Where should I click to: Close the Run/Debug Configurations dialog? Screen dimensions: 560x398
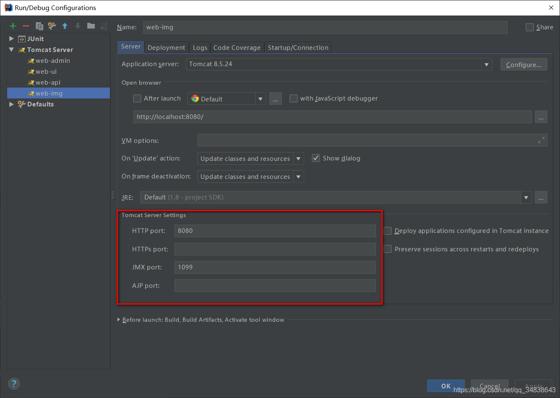point(551,8)
